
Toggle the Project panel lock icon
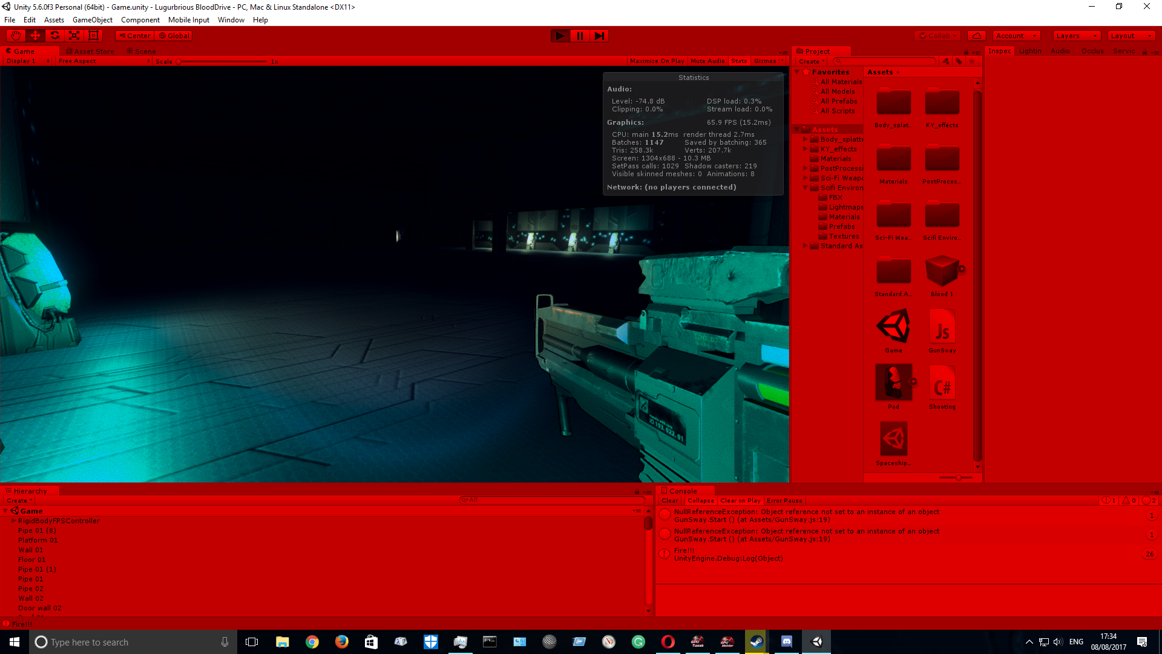(x=966, y=52)
